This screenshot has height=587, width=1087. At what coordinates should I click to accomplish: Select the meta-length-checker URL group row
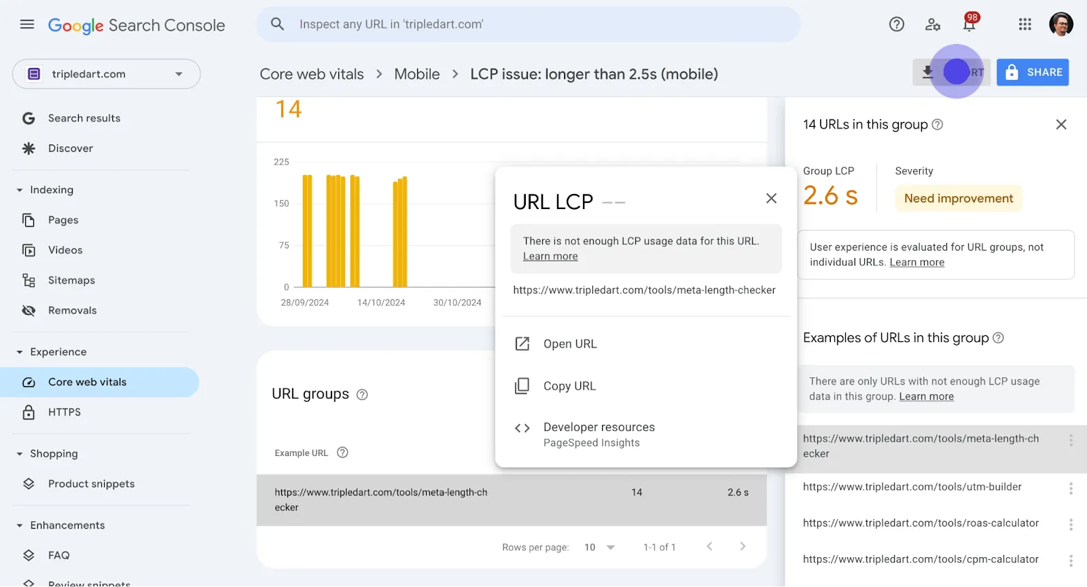coord(512,500)
